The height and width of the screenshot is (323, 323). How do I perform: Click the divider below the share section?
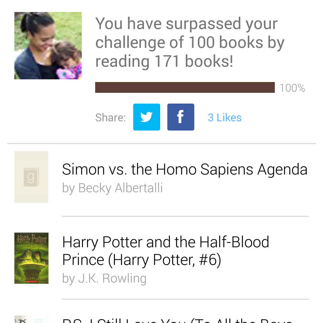coord(161,144)
